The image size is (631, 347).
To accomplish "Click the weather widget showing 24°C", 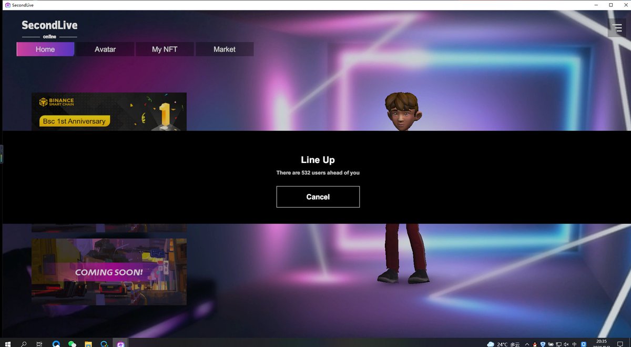I will click(x=503, y=344).
